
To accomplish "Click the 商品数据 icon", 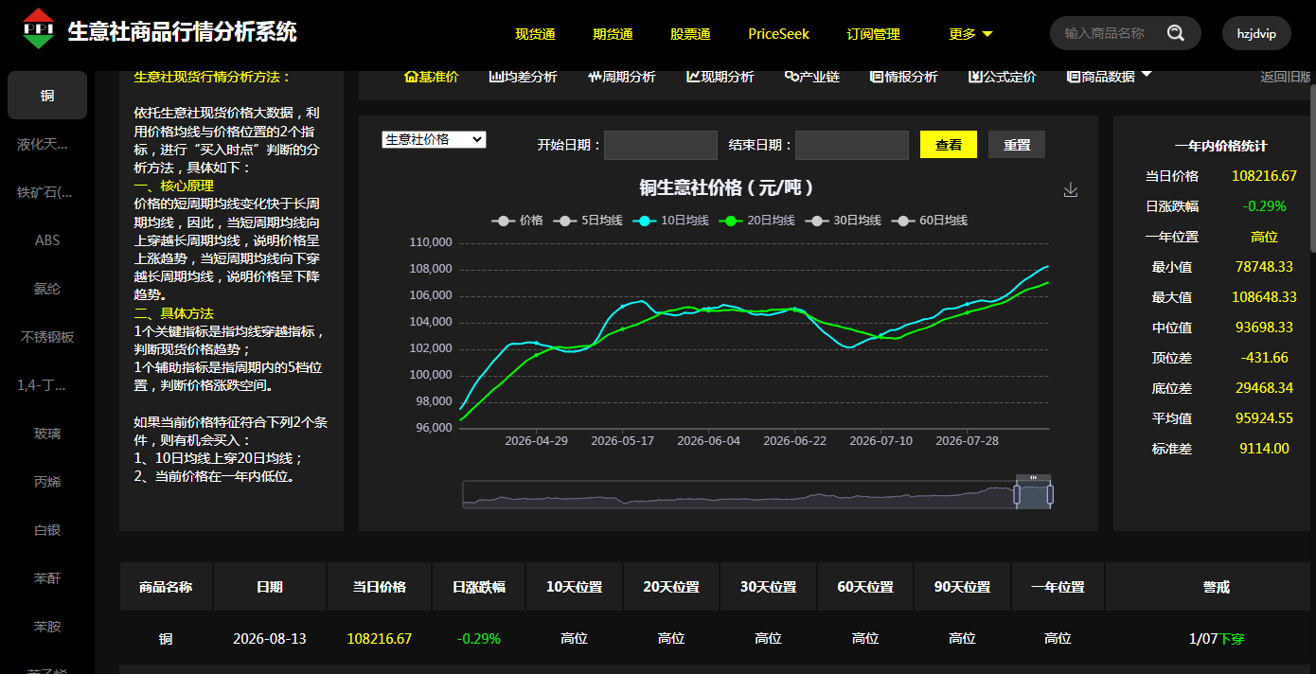I will [x=1074, y=77].
